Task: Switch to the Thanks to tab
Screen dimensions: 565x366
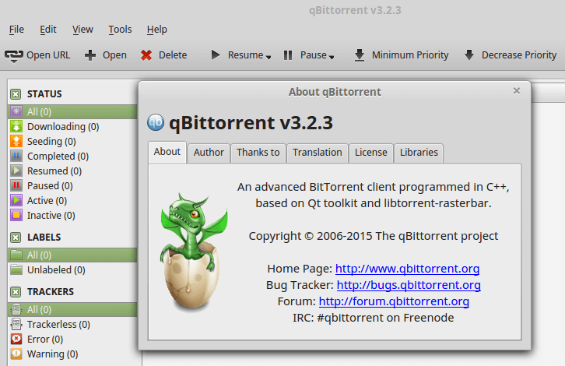Action: (258, 153)
